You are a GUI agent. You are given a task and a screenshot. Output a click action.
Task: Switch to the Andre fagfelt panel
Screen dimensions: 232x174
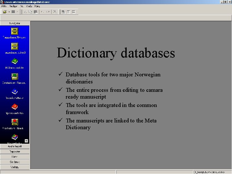tap(15, 146)
